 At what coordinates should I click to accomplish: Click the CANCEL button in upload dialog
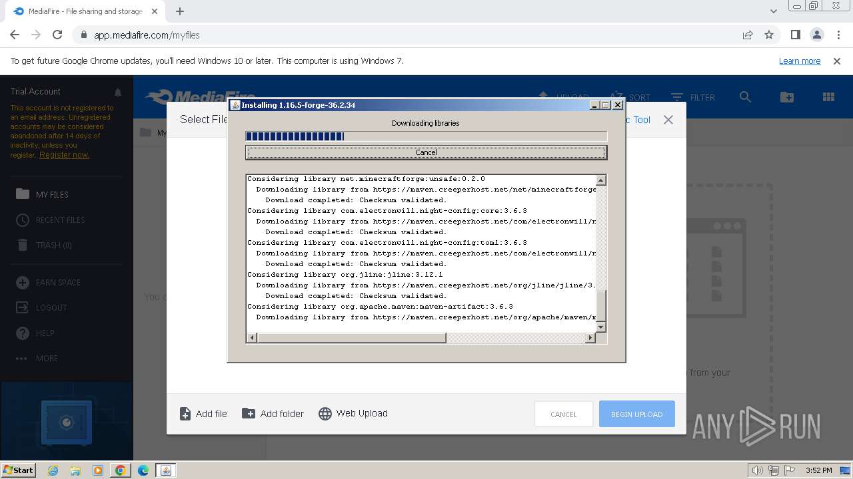click(x=564, y=414)
